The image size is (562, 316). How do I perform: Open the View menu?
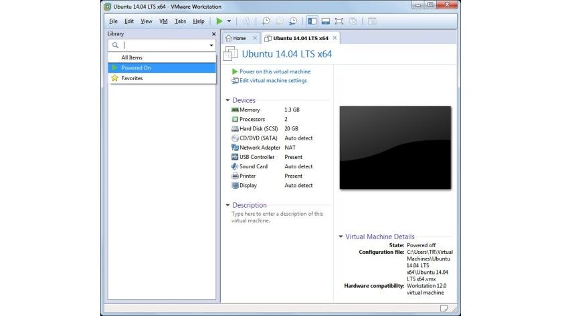[147, 21]
